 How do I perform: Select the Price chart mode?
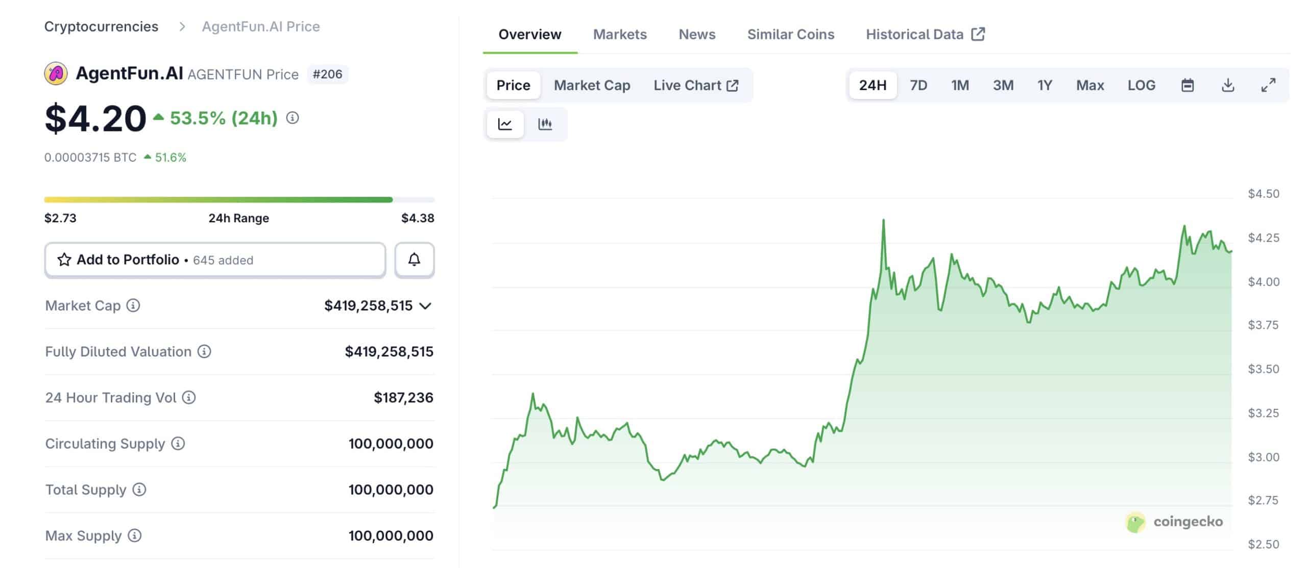(513, 85)
